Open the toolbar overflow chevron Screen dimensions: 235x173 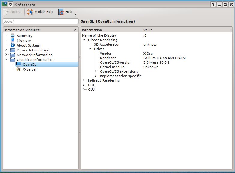(x=75, y=14)
